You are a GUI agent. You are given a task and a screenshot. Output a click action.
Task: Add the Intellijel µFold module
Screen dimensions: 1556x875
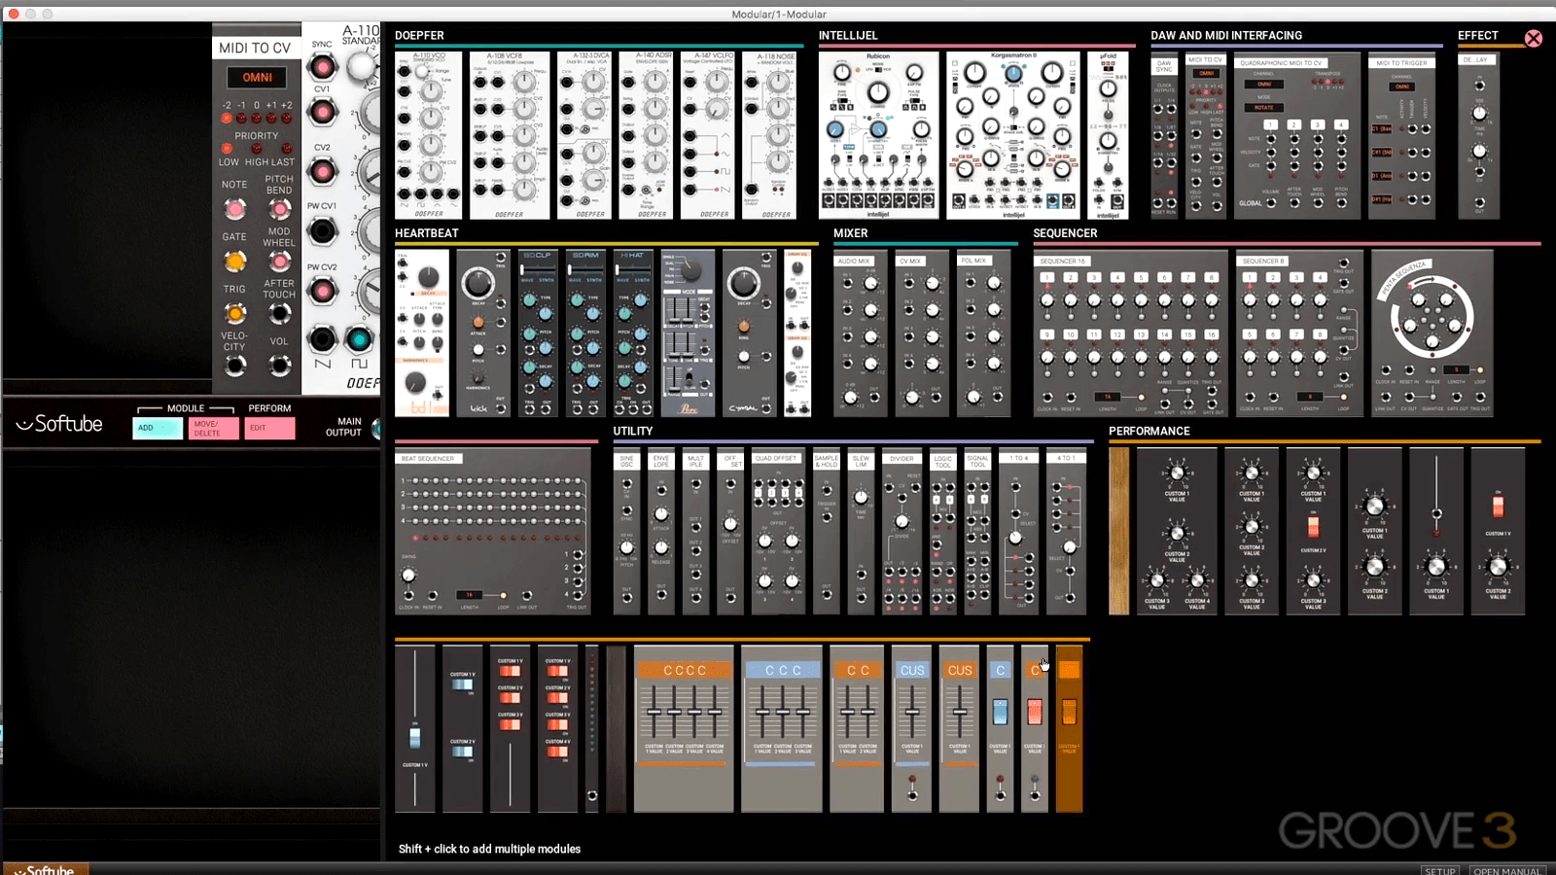point(1108,135)
